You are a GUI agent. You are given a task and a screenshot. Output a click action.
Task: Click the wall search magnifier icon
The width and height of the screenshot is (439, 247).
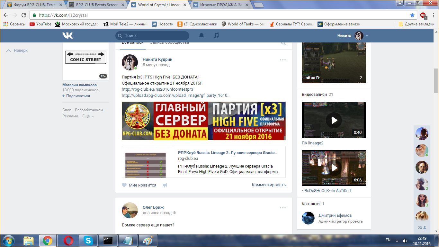(283, 43)
